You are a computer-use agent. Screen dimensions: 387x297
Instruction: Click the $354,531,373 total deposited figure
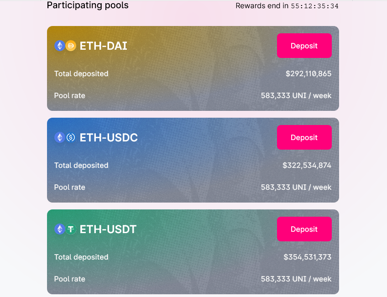click(x=307, y=257)
